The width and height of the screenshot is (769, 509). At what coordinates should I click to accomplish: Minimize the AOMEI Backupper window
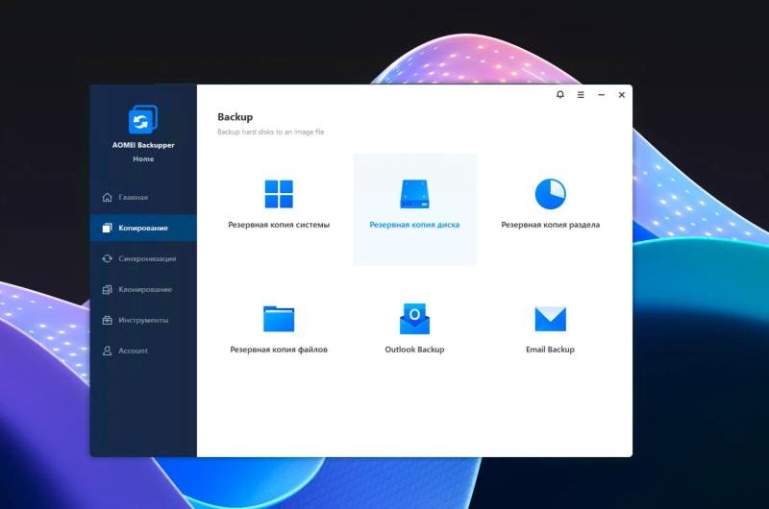click(x=602, y=95)
